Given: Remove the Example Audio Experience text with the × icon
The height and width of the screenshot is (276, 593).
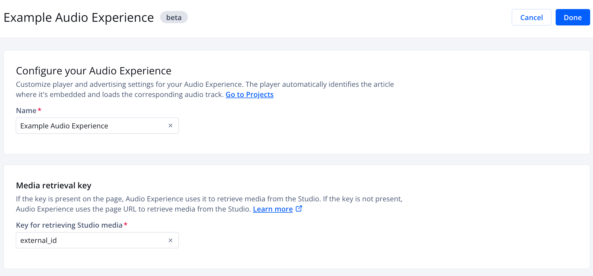Looking at the screenshot, I should click(171, 126).
